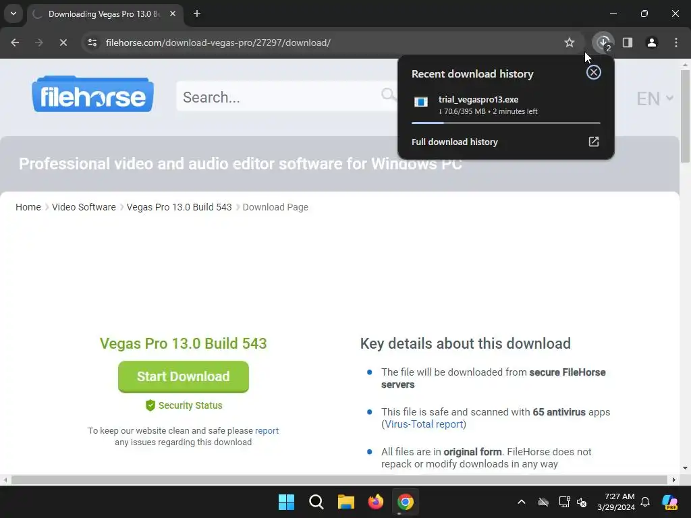Screen dimensions: 691x518
Task: Click the FileHorse logo
Action: click(x=92, y=94)
